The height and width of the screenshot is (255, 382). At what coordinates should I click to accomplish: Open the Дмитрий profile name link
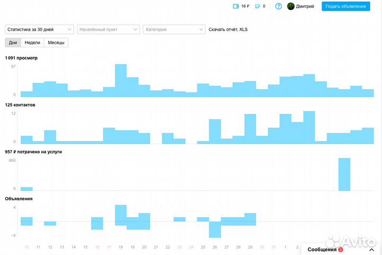coord(305,6)
